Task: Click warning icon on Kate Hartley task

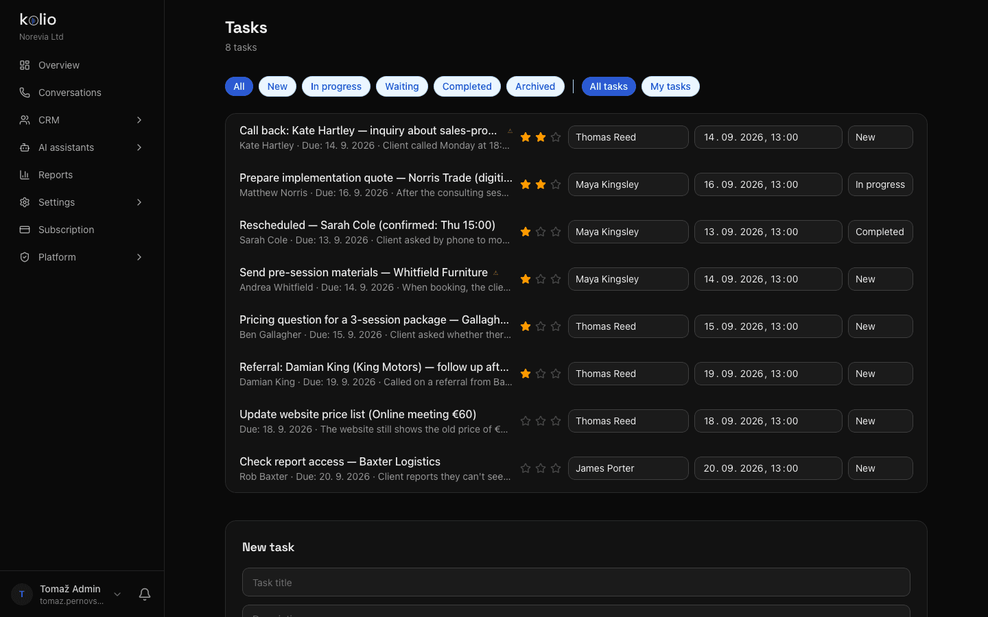Action: tap(510, 131)
